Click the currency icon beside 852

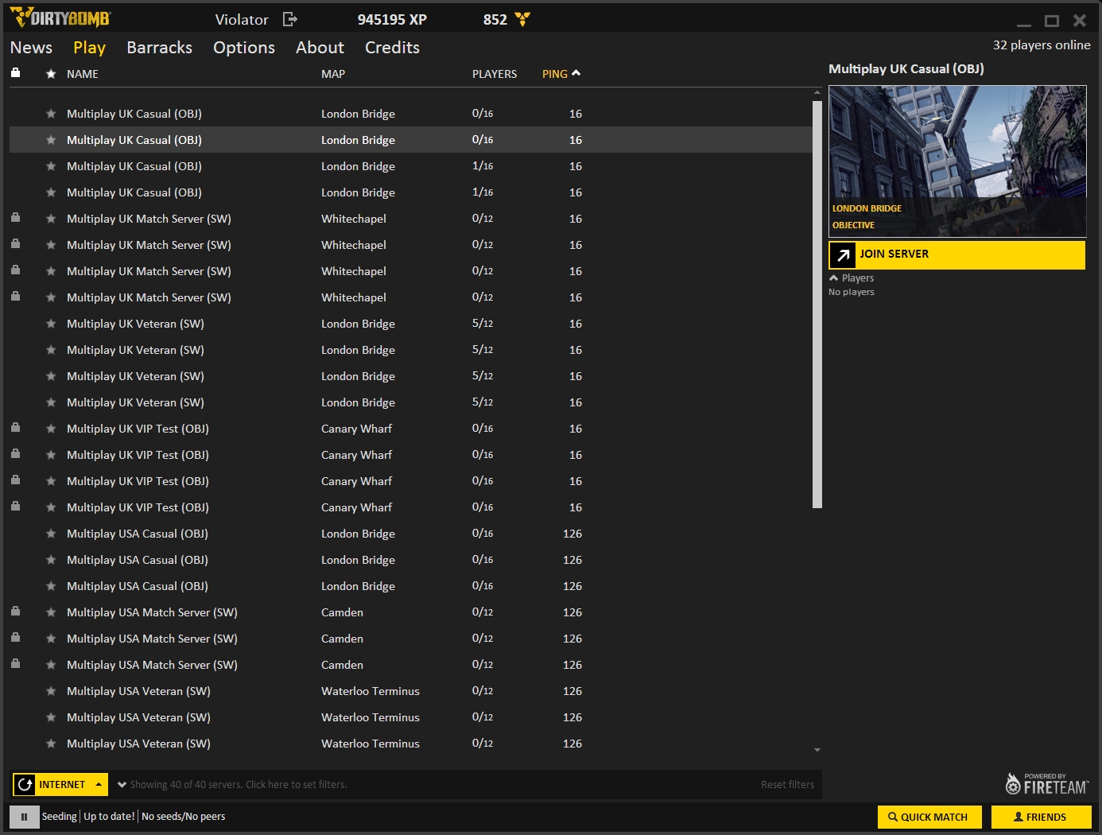coord(522,19)
